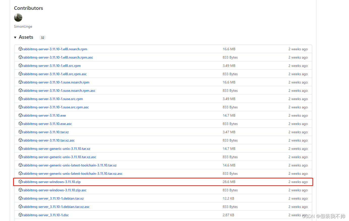
Task: Click the 14.6 MB size value
Action: point(229,165)
